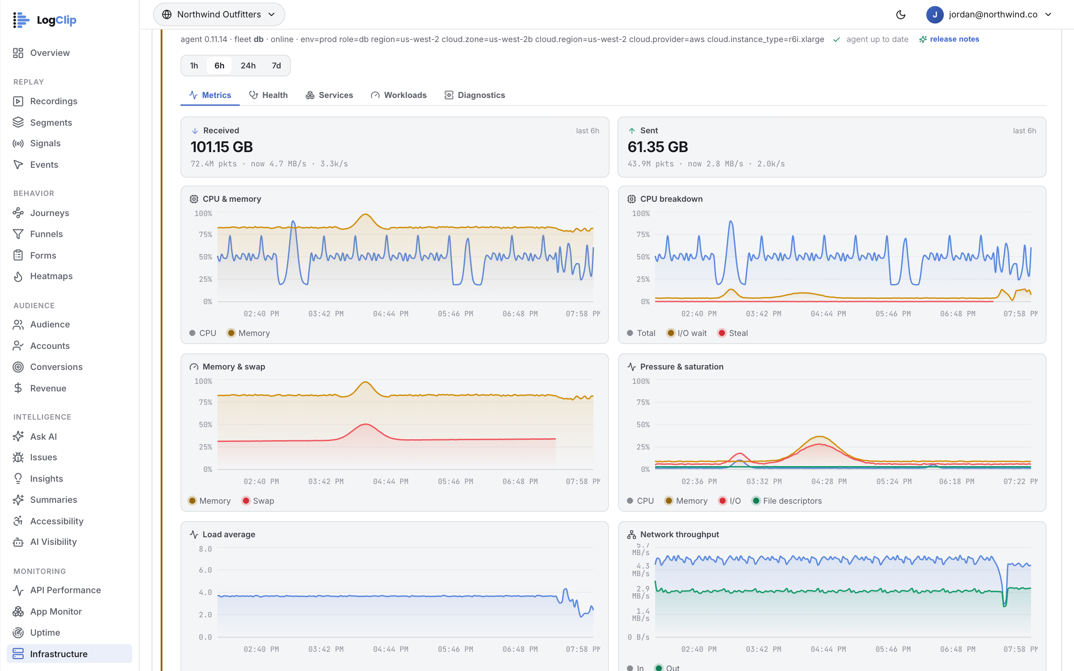Click the CPU breakdown chip icon
This screenshot has height=671, width=1074.
click(631, 199)
